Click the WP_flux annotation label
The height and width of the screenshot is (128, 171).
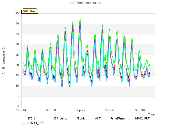tap(30, 11)
